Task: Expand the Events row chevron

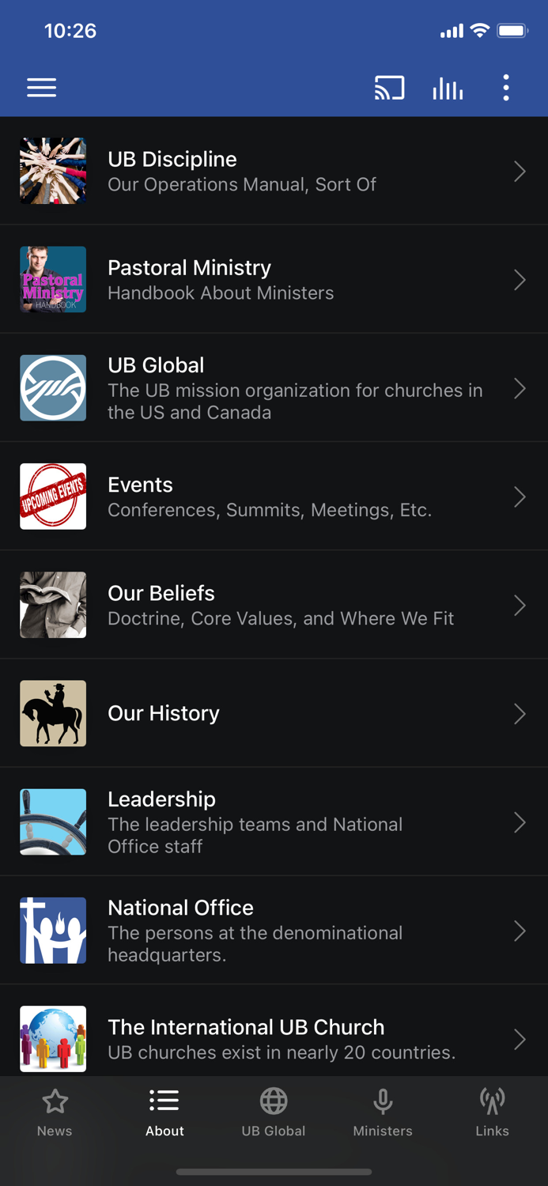Action: click(520, 497)
